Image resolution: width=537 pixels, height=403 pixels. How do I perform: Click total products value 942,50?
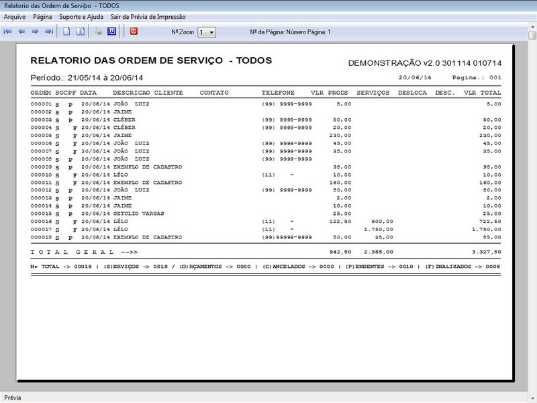[x=340, y=252]
